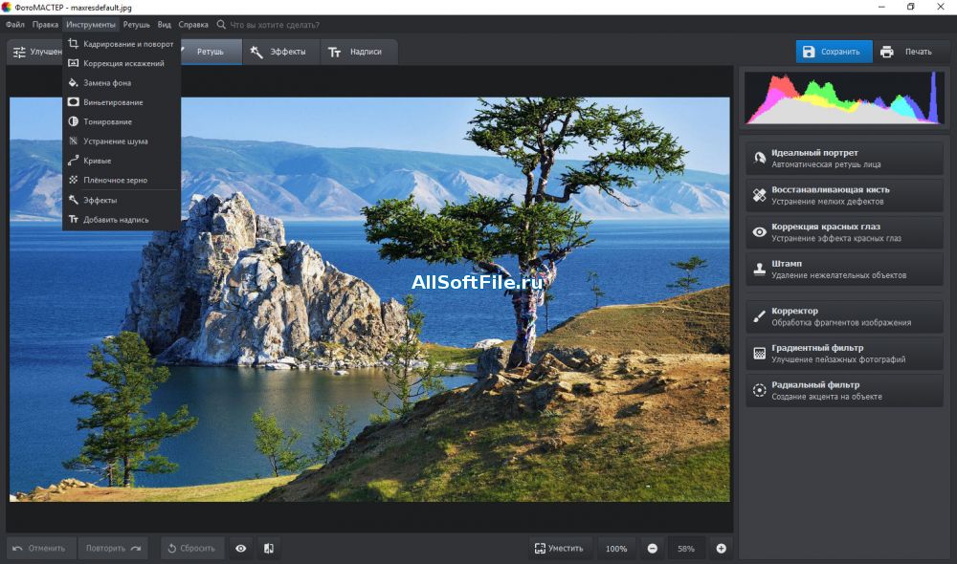
Task: Zoom in with the plus button
Action: [x=721, y=549]
